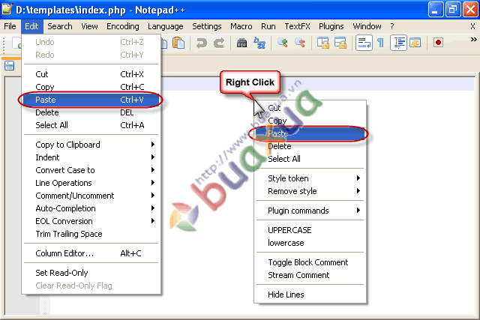The width and height of the screenshot is (480, 320).
Task: Open the Plugins menu
Action: [x=331, y=26]
